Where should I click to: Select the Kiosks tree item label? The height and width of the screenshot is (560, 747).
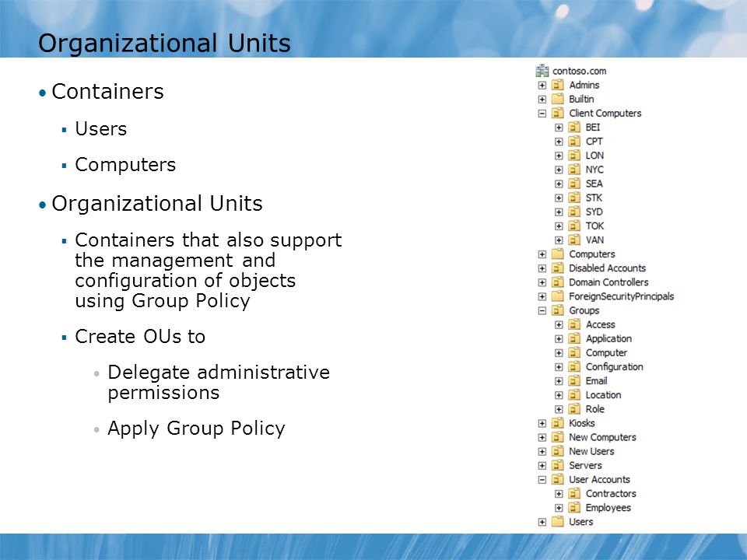pyautogui.click(x=582, y=423)
